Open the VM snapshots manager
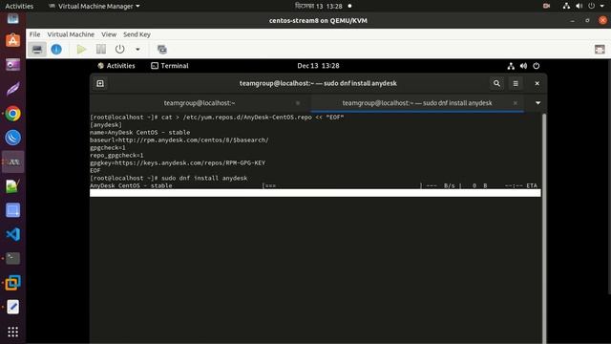This screenshot has height=344, width=611. (162, 50)
